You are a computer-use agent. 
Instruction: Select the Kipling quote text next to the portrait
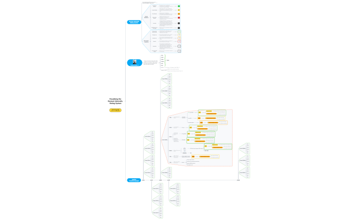[x=151, y=63]
